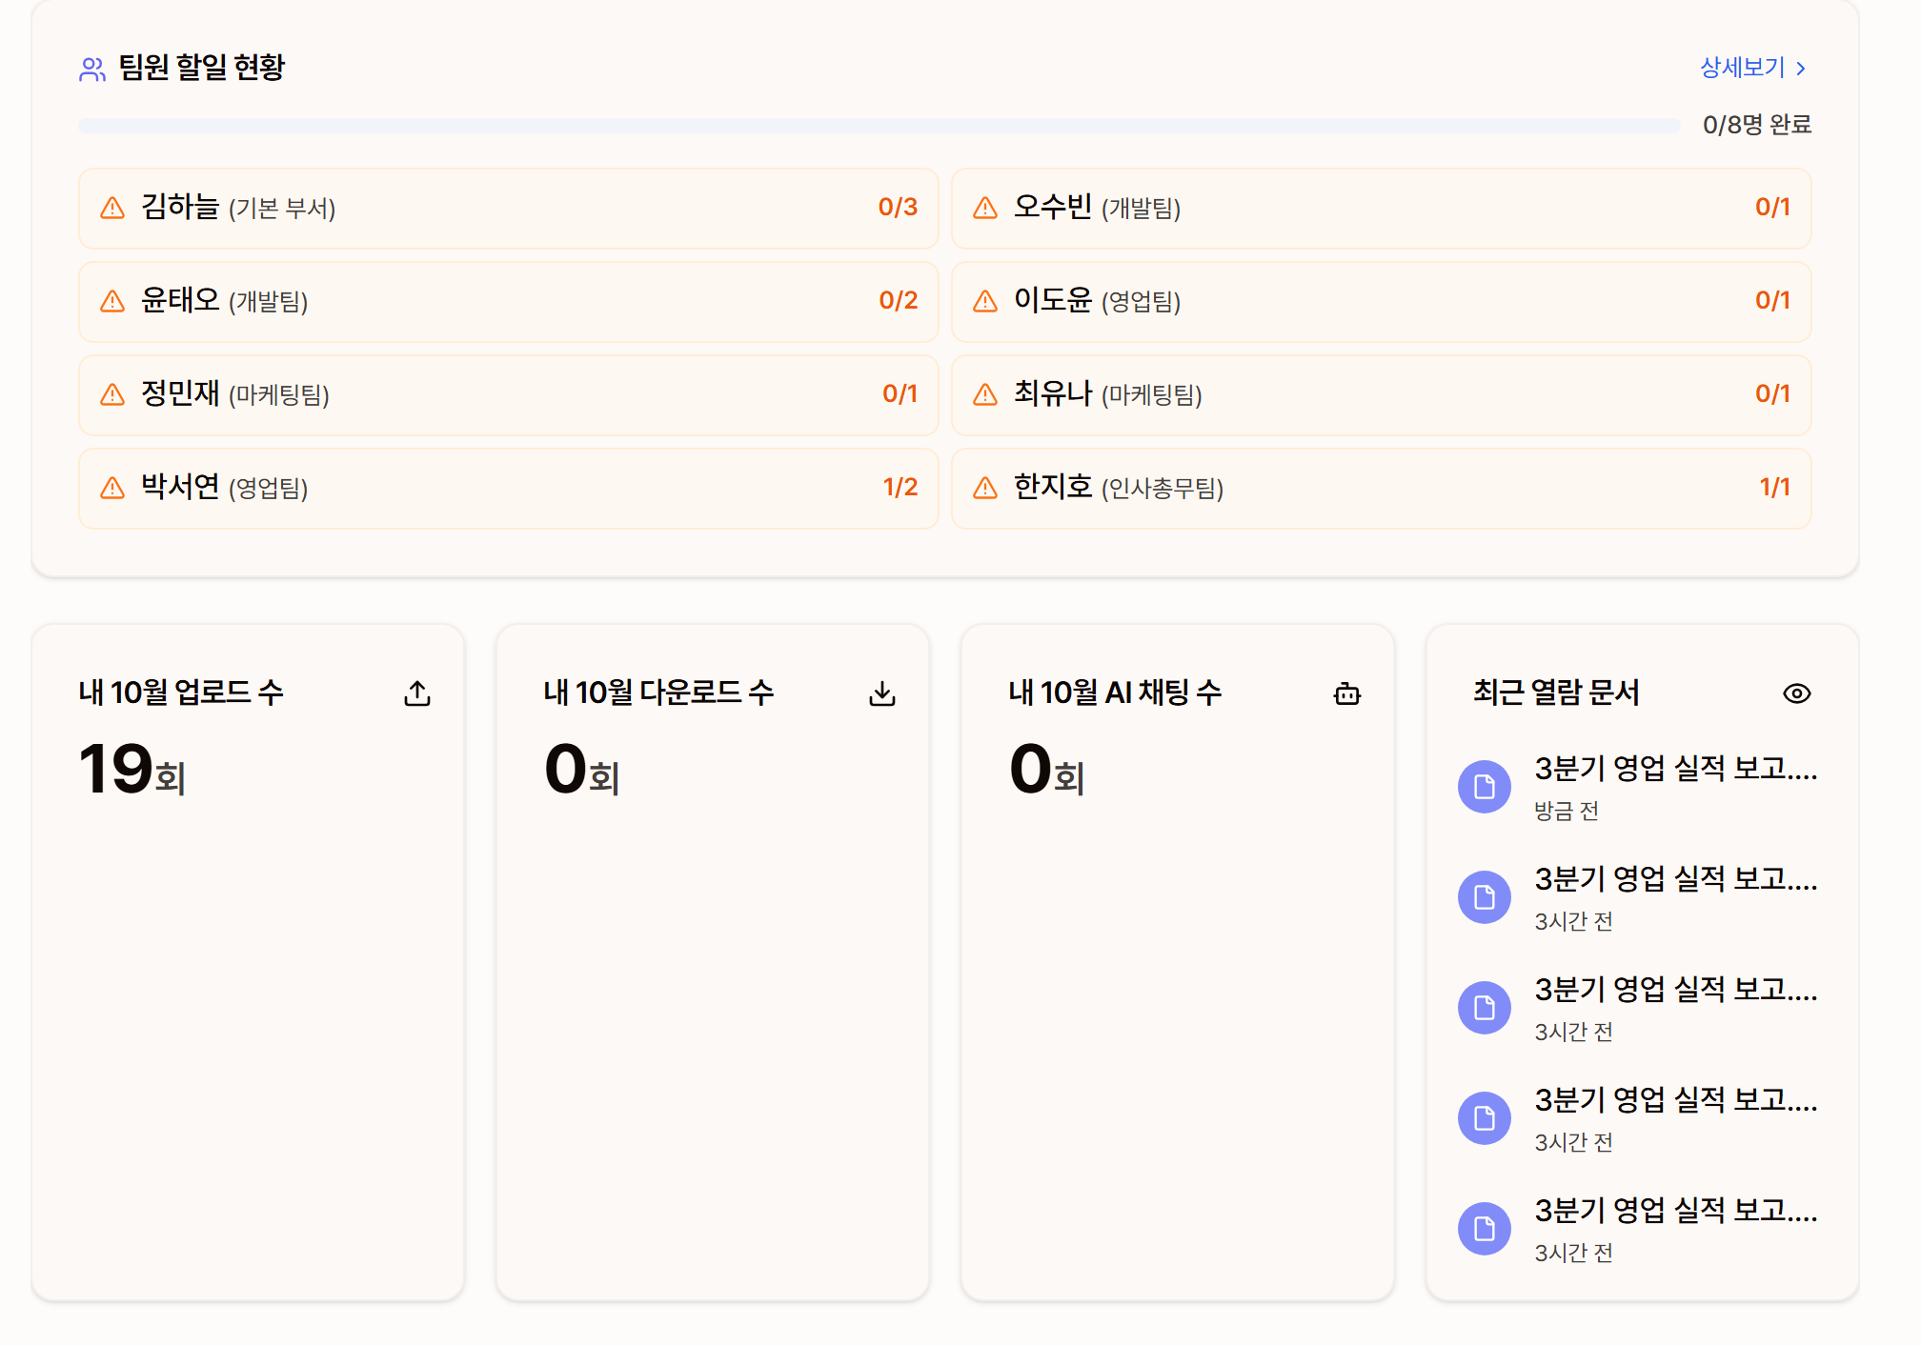Click the warning icon for 윤태오
The width and height of the screenshot is (1921, 1345).
pyautogui.click(x=112, y=301)
